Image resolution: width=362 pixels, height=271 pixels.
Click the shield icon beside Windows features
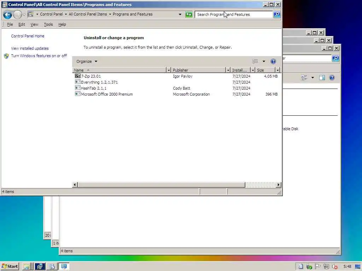pyautogui.click(x=6, y=56)
